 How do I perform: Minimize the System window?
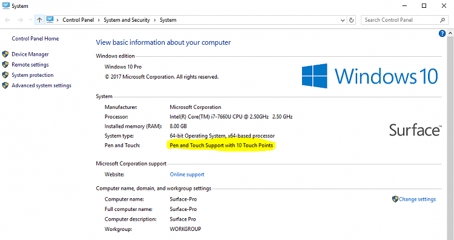point(404,6)
